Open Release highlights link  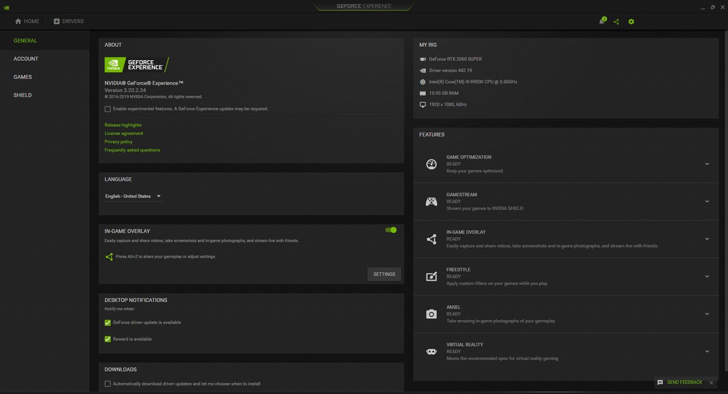[123, 125]
